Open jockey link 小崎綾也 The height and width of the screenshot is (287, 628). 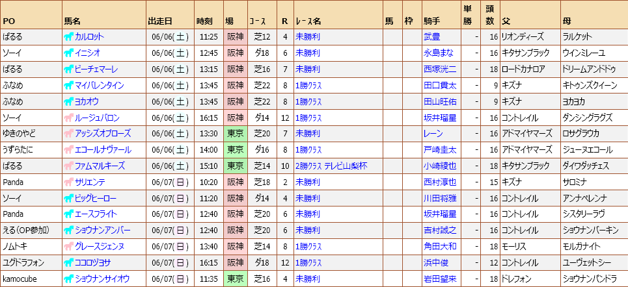click(440, 166)
